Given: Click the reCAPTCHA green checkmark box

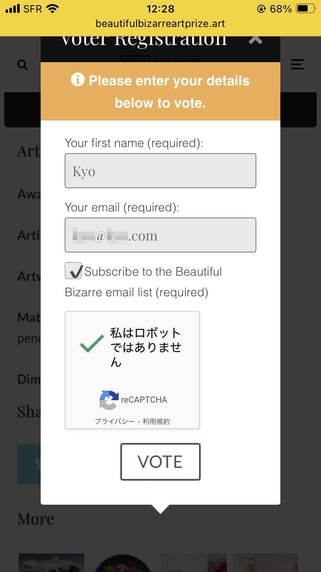Looking at the screenshot, I should point(92,343).
